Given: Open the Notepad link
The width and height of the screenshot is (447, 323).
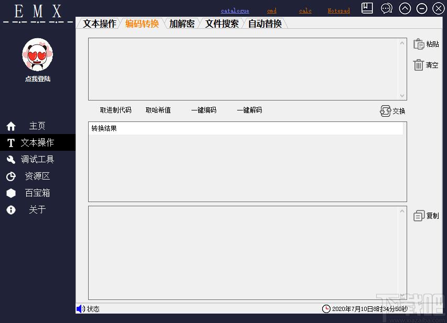Looking at the screenshot, I should (x=339, y=11).
